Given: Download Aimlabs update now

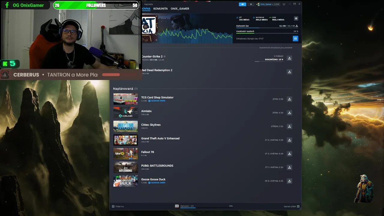Looking at the screenshot, I should coord(289,113).
